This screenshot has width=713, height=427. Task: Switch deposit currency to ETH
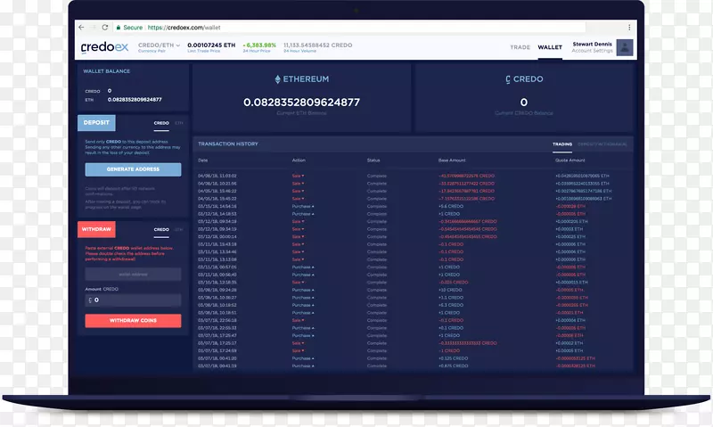coord(179,123)
